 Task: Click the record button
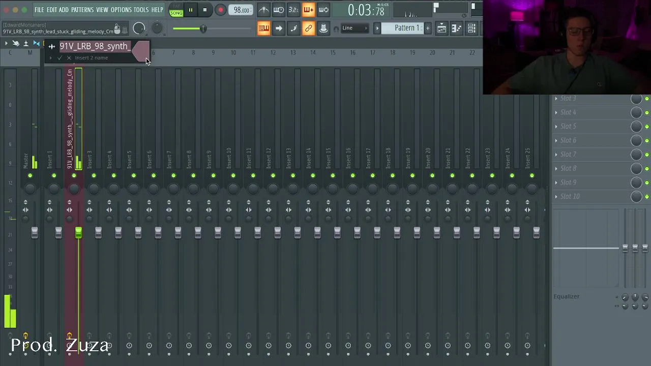tap(221, 10)
